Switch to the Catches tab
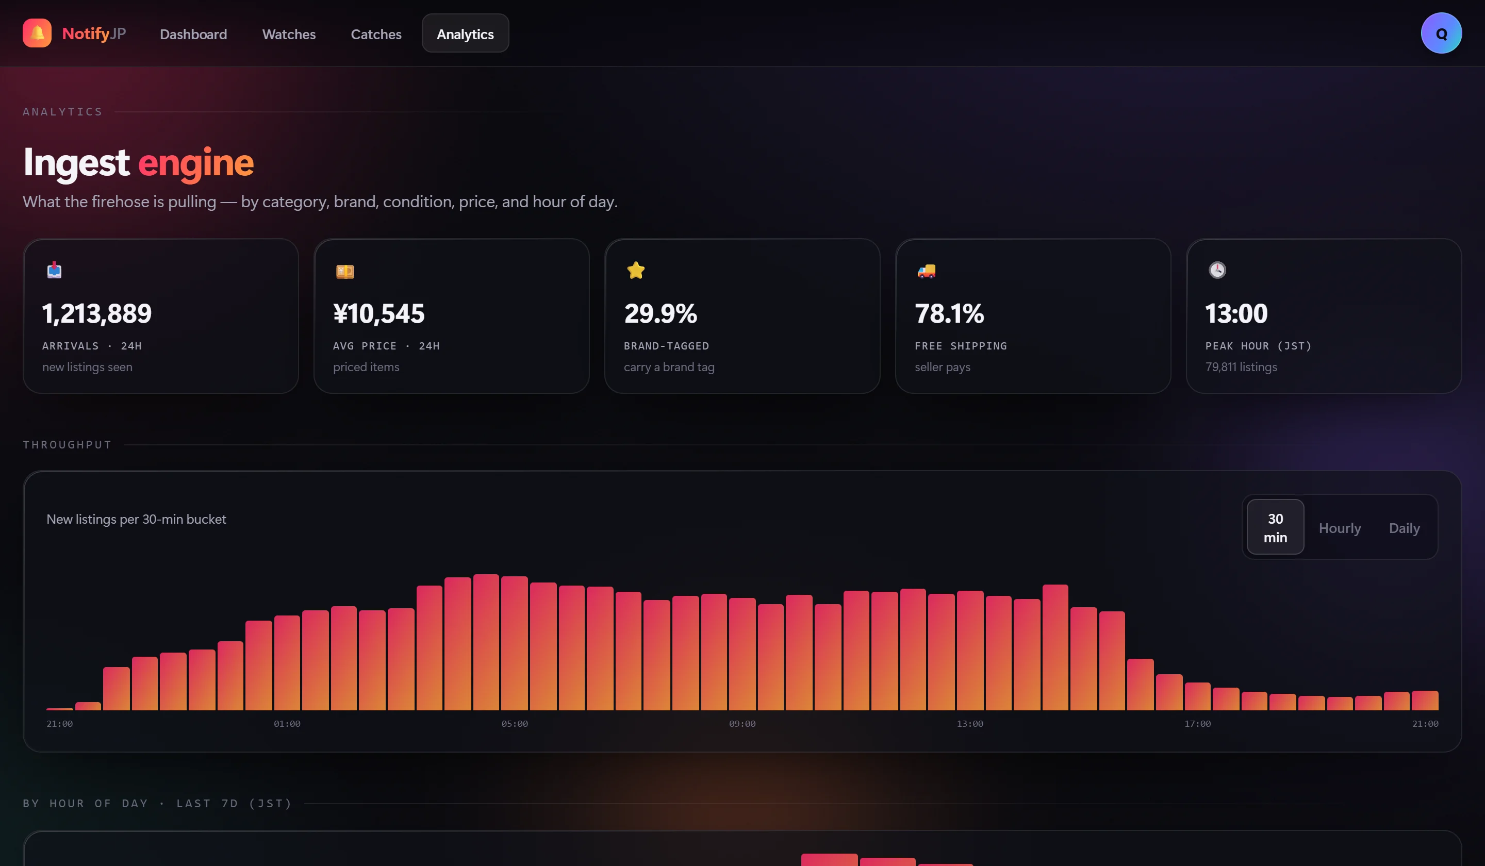 [376, 34]
